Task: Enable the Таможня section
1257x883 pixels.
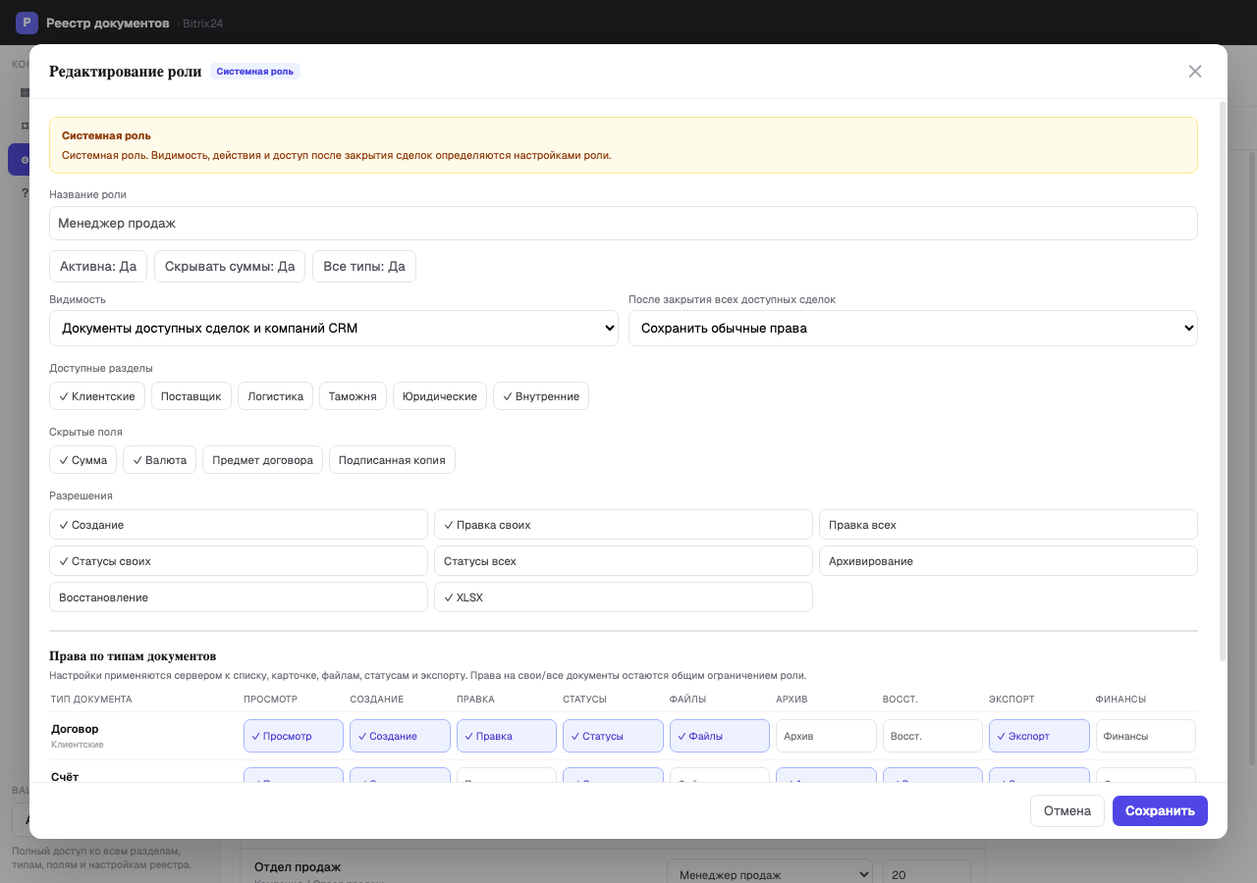Action: (354, 396)
